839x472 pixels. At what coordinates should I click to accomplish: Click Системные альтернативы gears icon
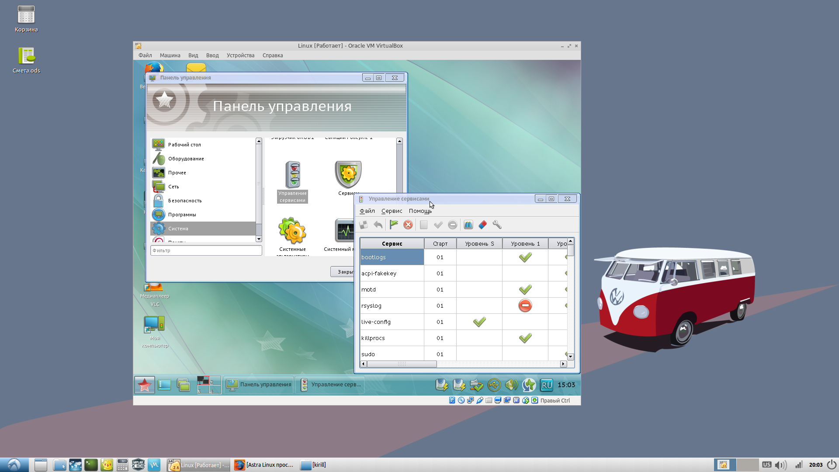coord(293,230)
